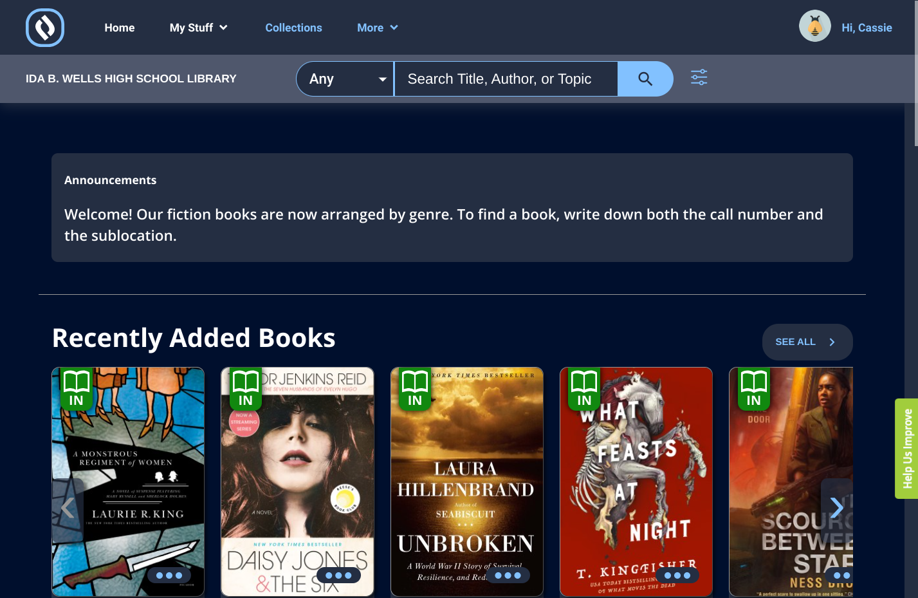This screenshot has height=598, width=918.
Task: Expand the More menu
Action: coord(378,28)
